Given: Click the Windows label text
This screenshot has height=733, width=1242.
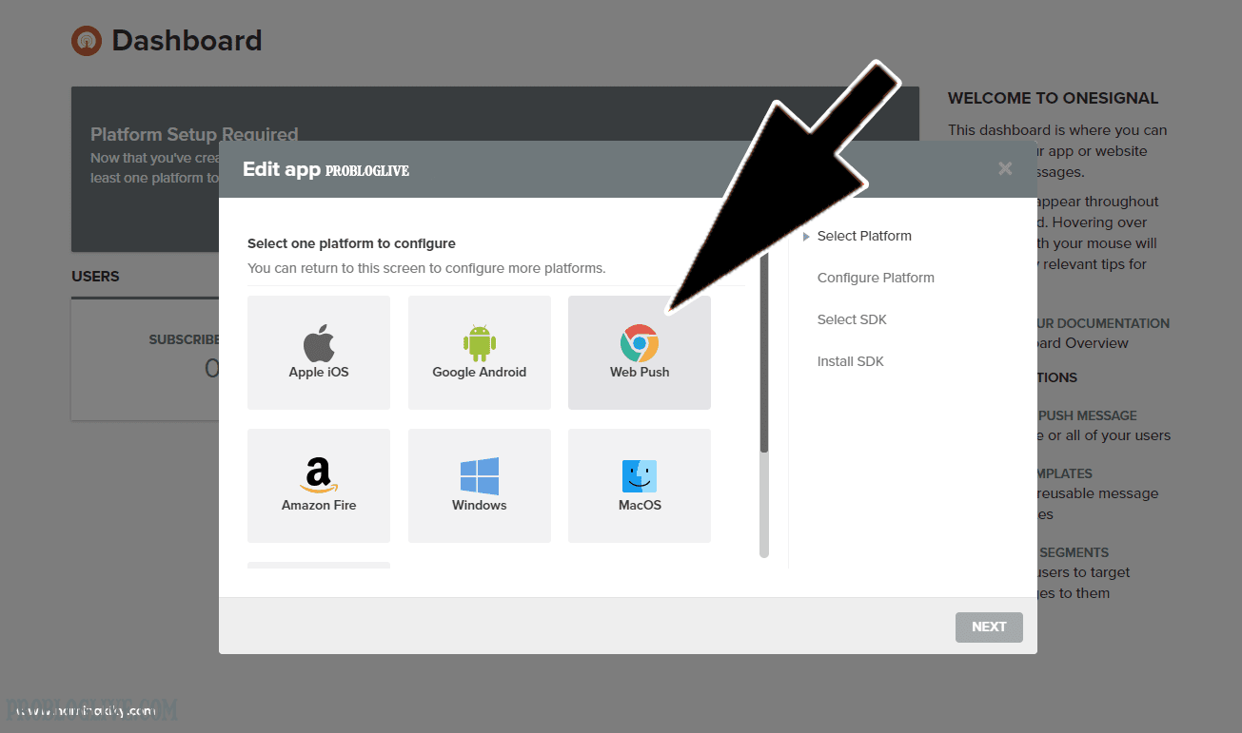Looking at the screenshot, I should point(480,505).
